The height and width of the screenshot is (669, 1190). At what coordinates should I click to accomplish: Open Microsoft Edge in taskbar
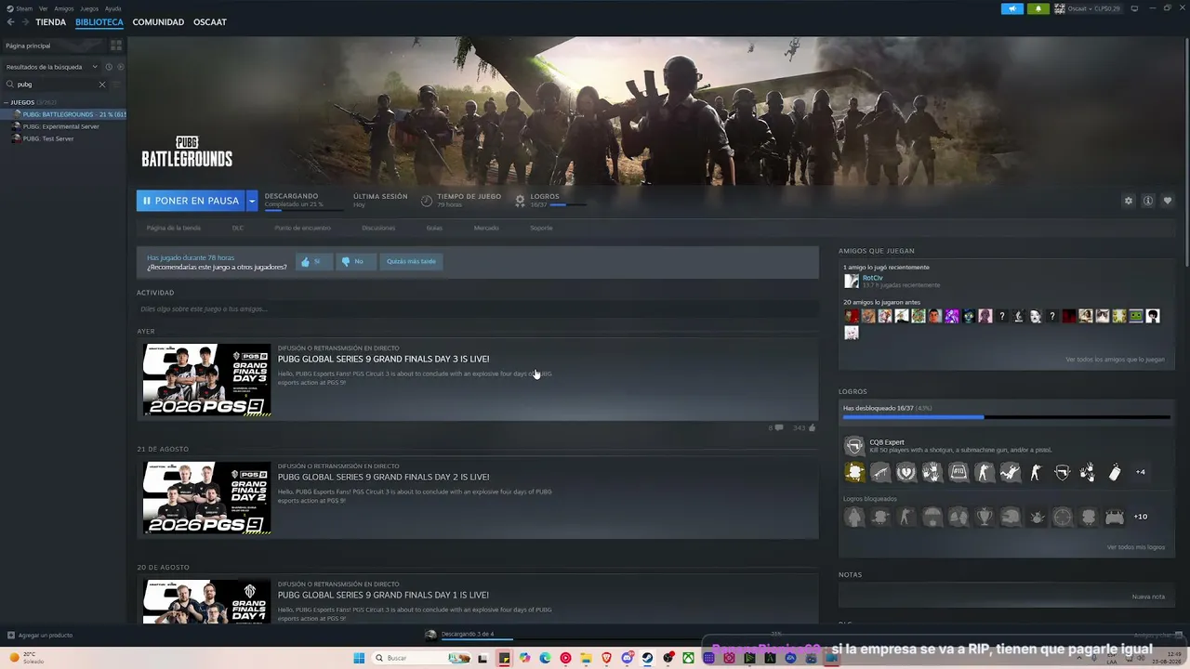pyautogui.click(x=545, y=658)
